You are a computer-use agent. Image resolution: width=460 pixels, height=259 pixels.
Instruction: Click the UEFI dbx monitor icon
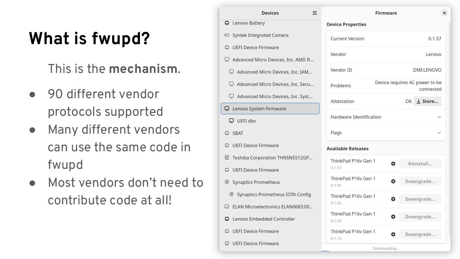coord(231,121)
